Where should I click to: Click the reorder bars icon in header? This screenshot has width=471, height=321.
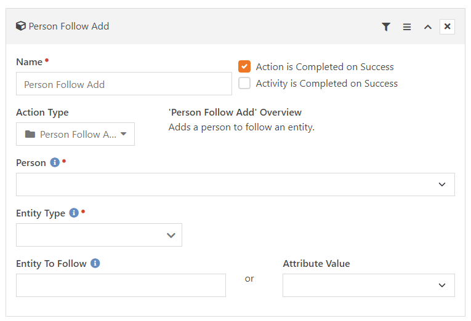point(407,27)
